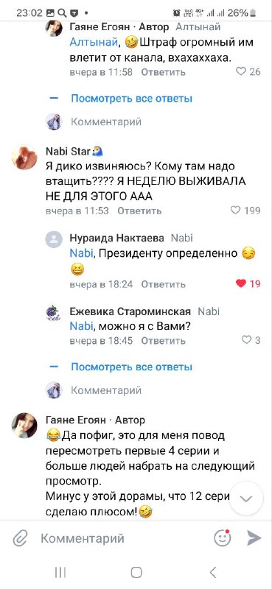The image size is (272, 589).
Task: Tap the reply field under Nabi Star's thread
Action: click(106, 390)
